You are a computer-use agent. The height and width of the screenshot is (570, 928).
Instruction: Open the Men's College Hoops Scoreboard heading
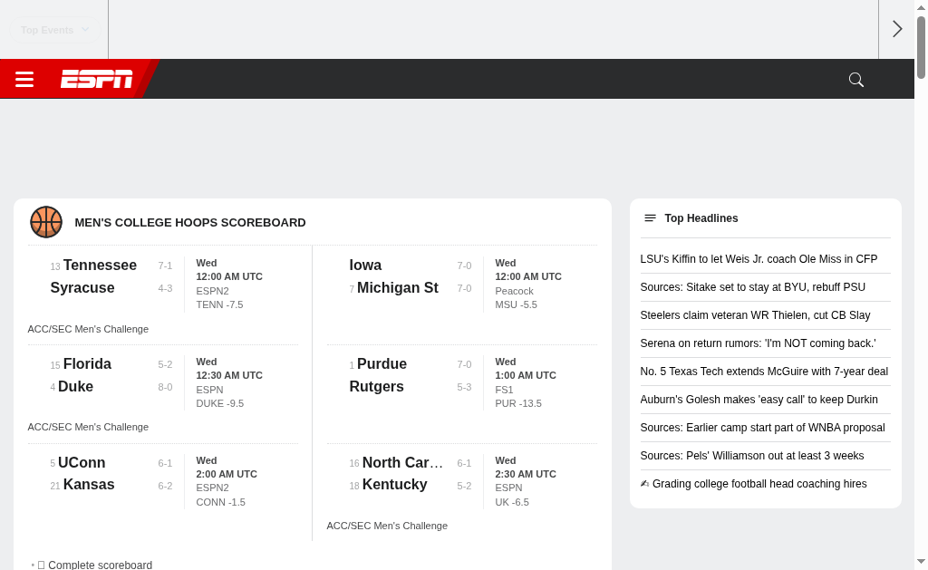coord(189,223)
